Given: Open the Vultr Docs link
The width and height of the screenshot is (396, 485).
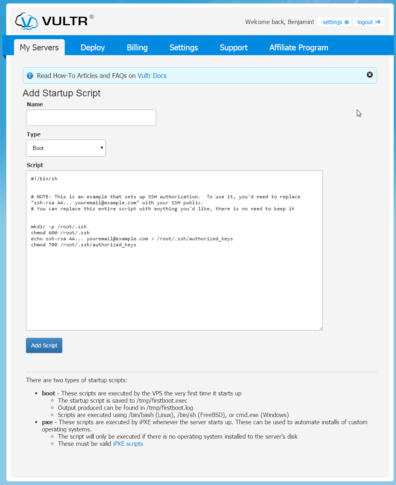Looking at the screenshot, I should [x=152, y=75].
